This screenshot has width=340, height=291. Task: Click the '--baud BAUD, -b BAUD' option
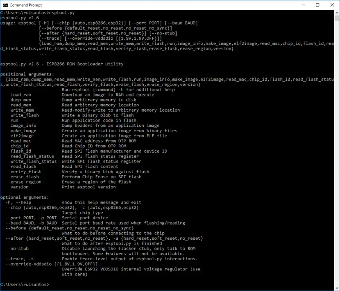pyautogui.click(x=31, y=223)
